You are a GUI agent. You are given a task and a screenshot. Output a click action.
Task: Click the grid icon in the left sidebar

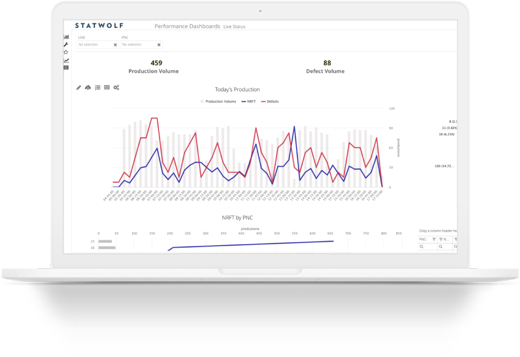[x=67, y=67]
